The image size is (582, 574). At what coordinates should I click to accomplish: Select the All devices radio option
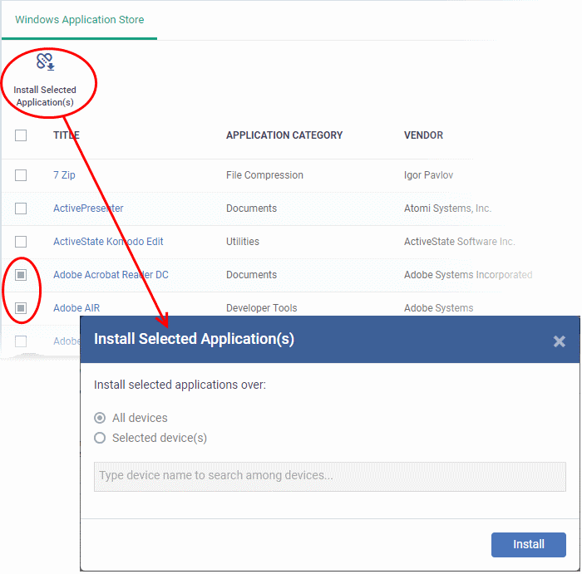100,418
